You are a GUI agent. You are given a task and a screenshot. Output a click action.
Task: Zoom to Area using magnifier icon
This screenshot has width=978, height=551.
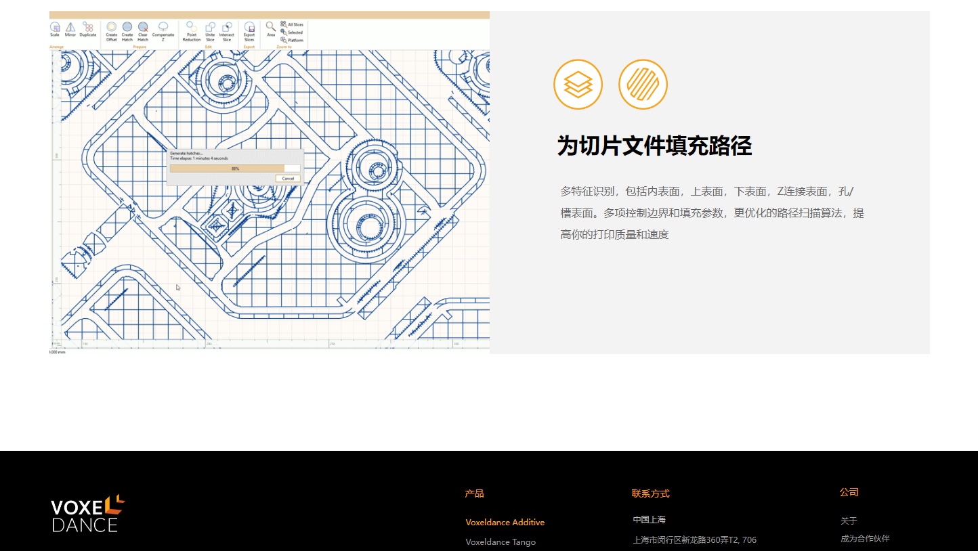point(271,27)
